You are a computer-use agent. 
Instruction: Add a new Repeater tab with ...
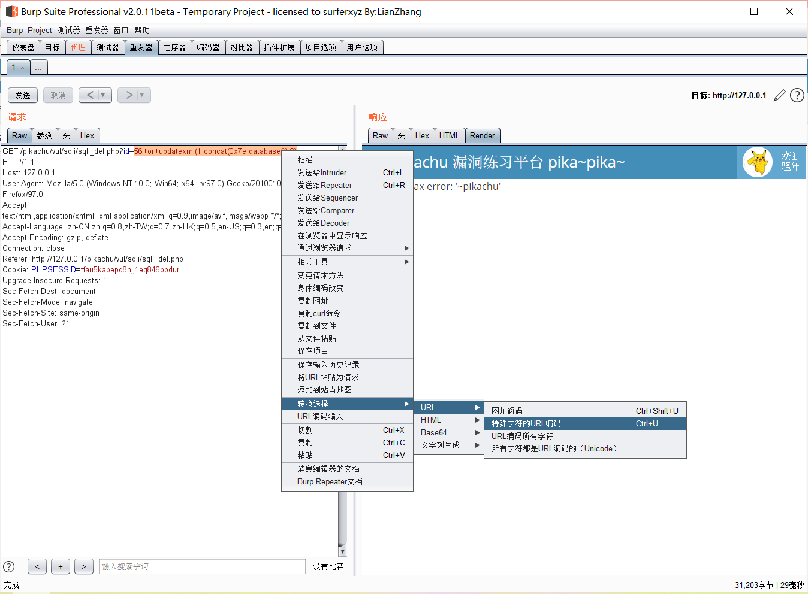point(39,67)
